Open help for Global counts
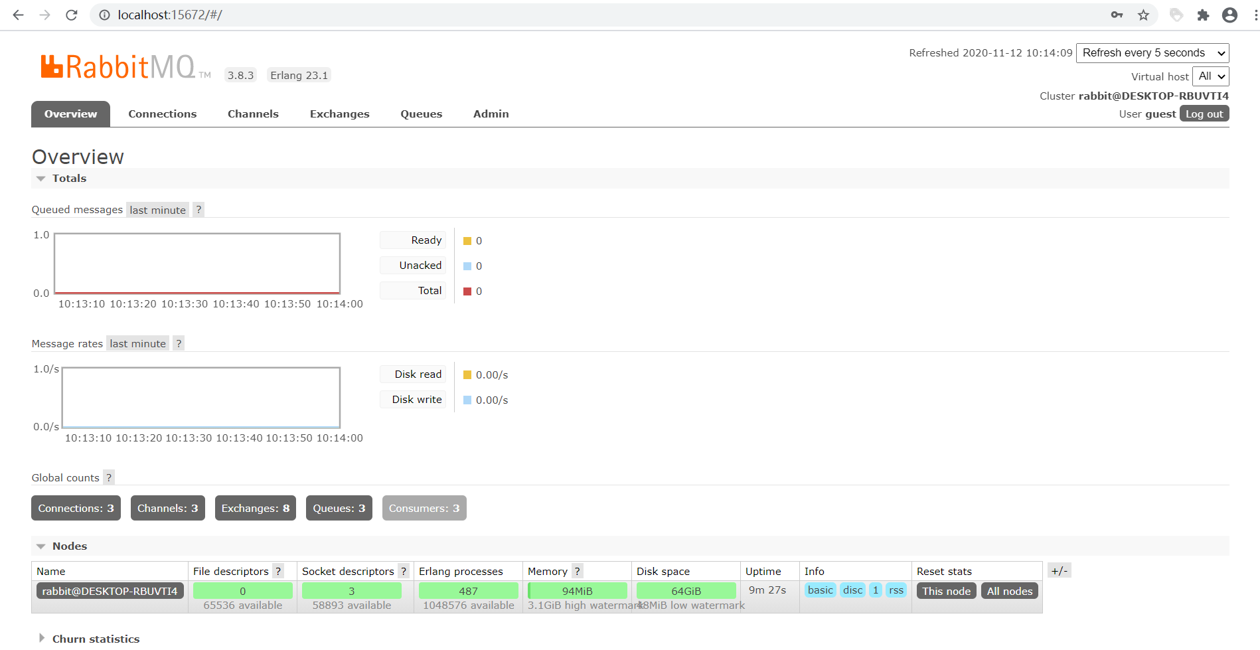 point(109,477)
